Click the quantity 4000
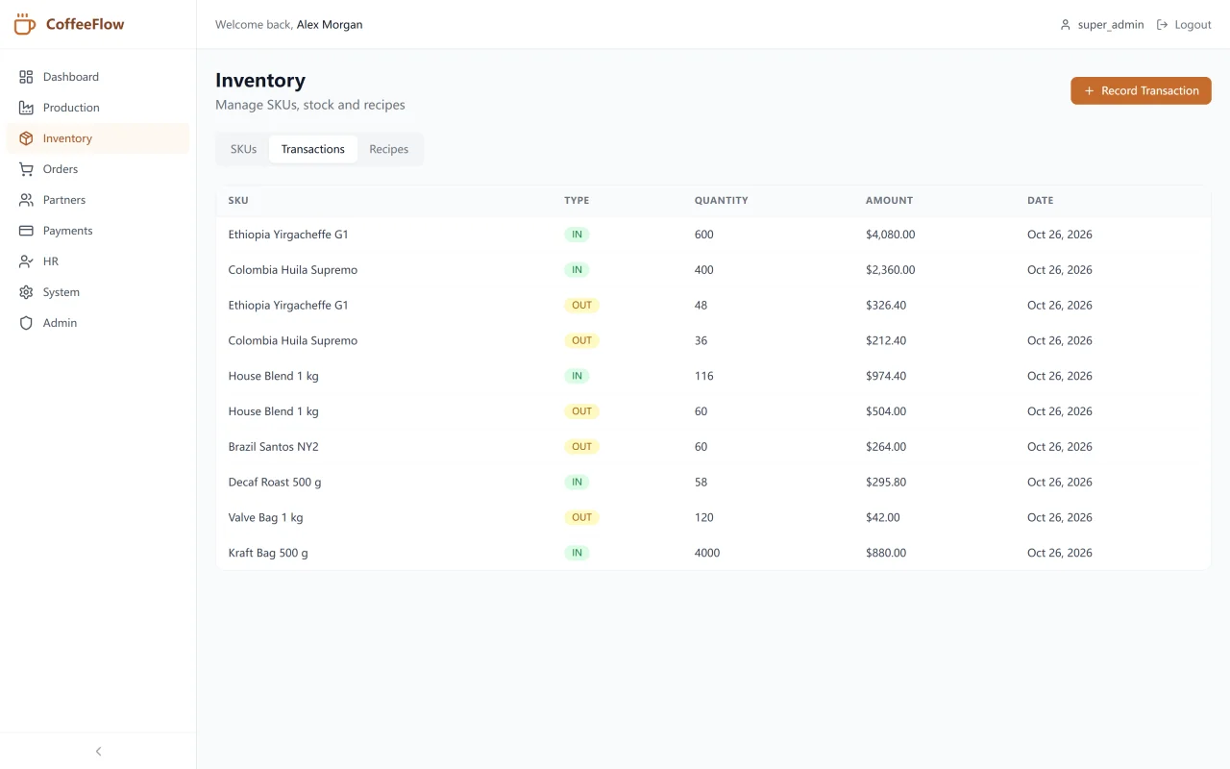Viewport: 1230px width, 769px height. pyautogui.click(x=707, y=553)
